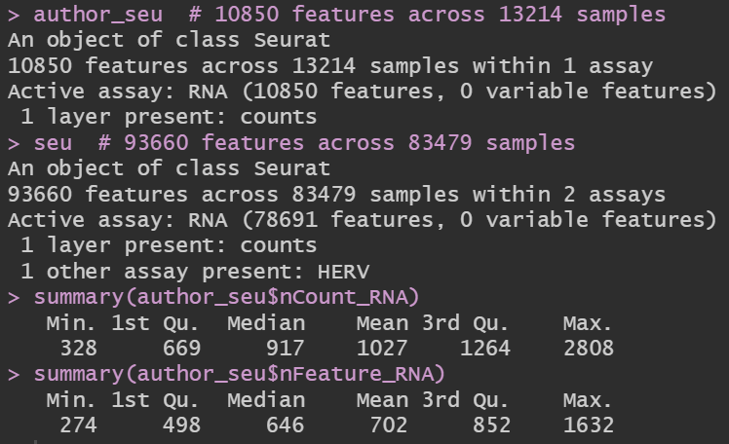Click the nFeature_RNA max value 1632
The image size is (729, 444).
click(x=588, y=425)
